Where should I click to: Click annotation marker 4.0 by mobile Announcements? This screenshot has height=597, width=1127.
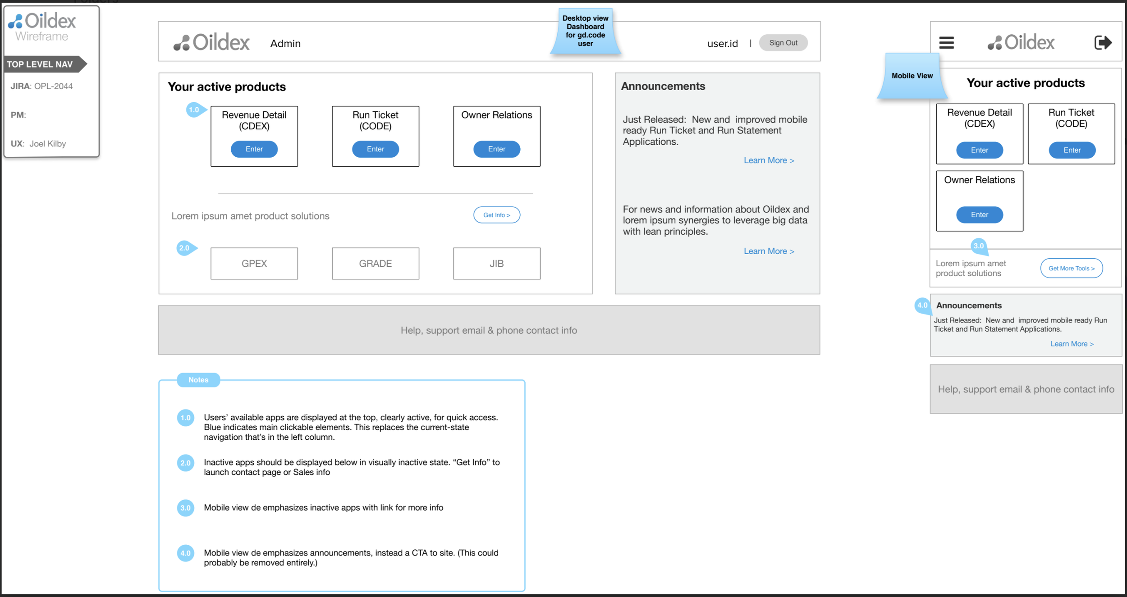pos(922,305)
